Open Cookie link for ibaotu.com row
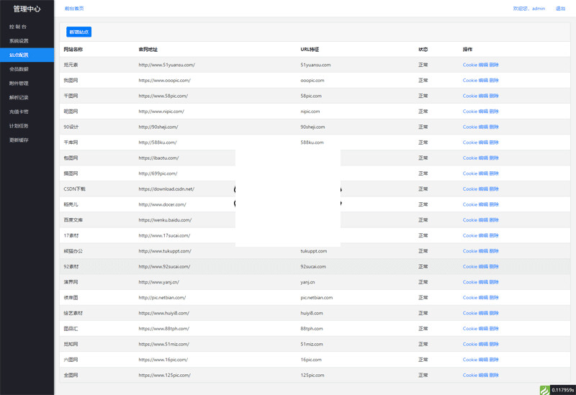Image resolution: width=576 pixels, height=395 pixels. click(470, 158)
